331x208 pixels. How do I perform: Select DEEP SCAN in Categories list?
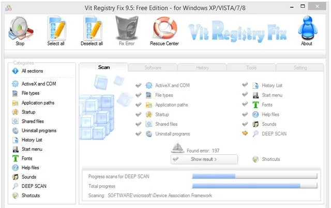(x=29, y=186)
